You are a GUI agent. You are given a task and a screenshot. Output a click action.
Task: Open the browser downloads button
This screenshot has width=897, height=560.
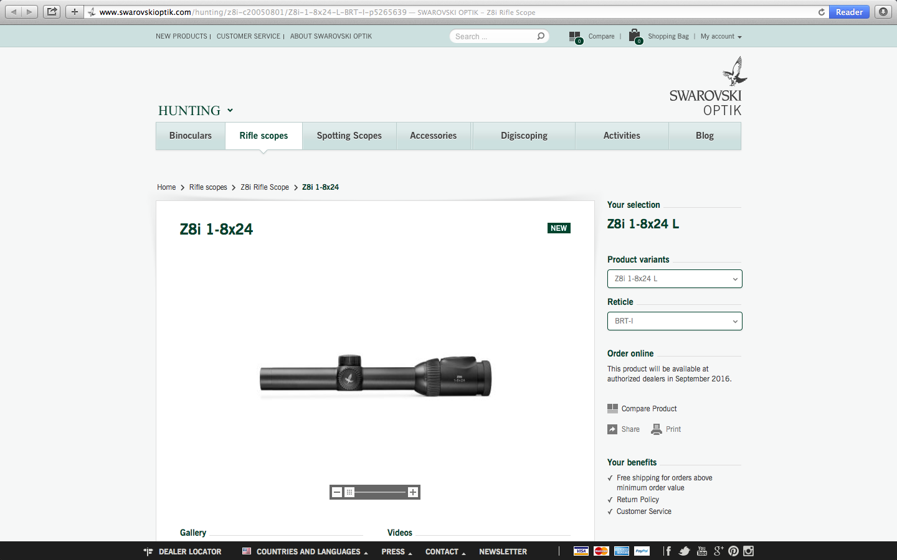pos(883,12)
